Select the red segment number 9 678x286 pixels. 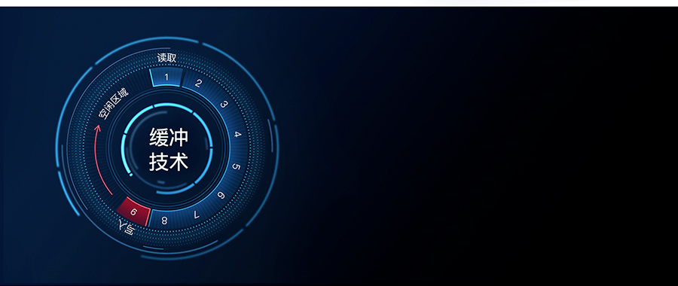(133, 211)
